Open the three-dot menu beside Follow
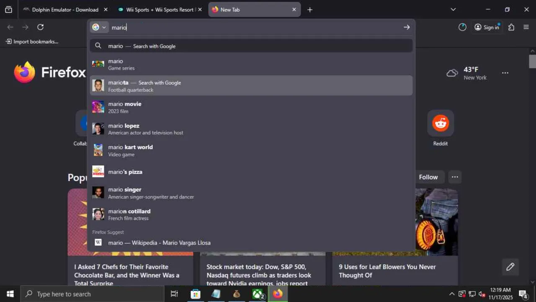The width and height of the screenshot is (536, 302). (455, 177)
